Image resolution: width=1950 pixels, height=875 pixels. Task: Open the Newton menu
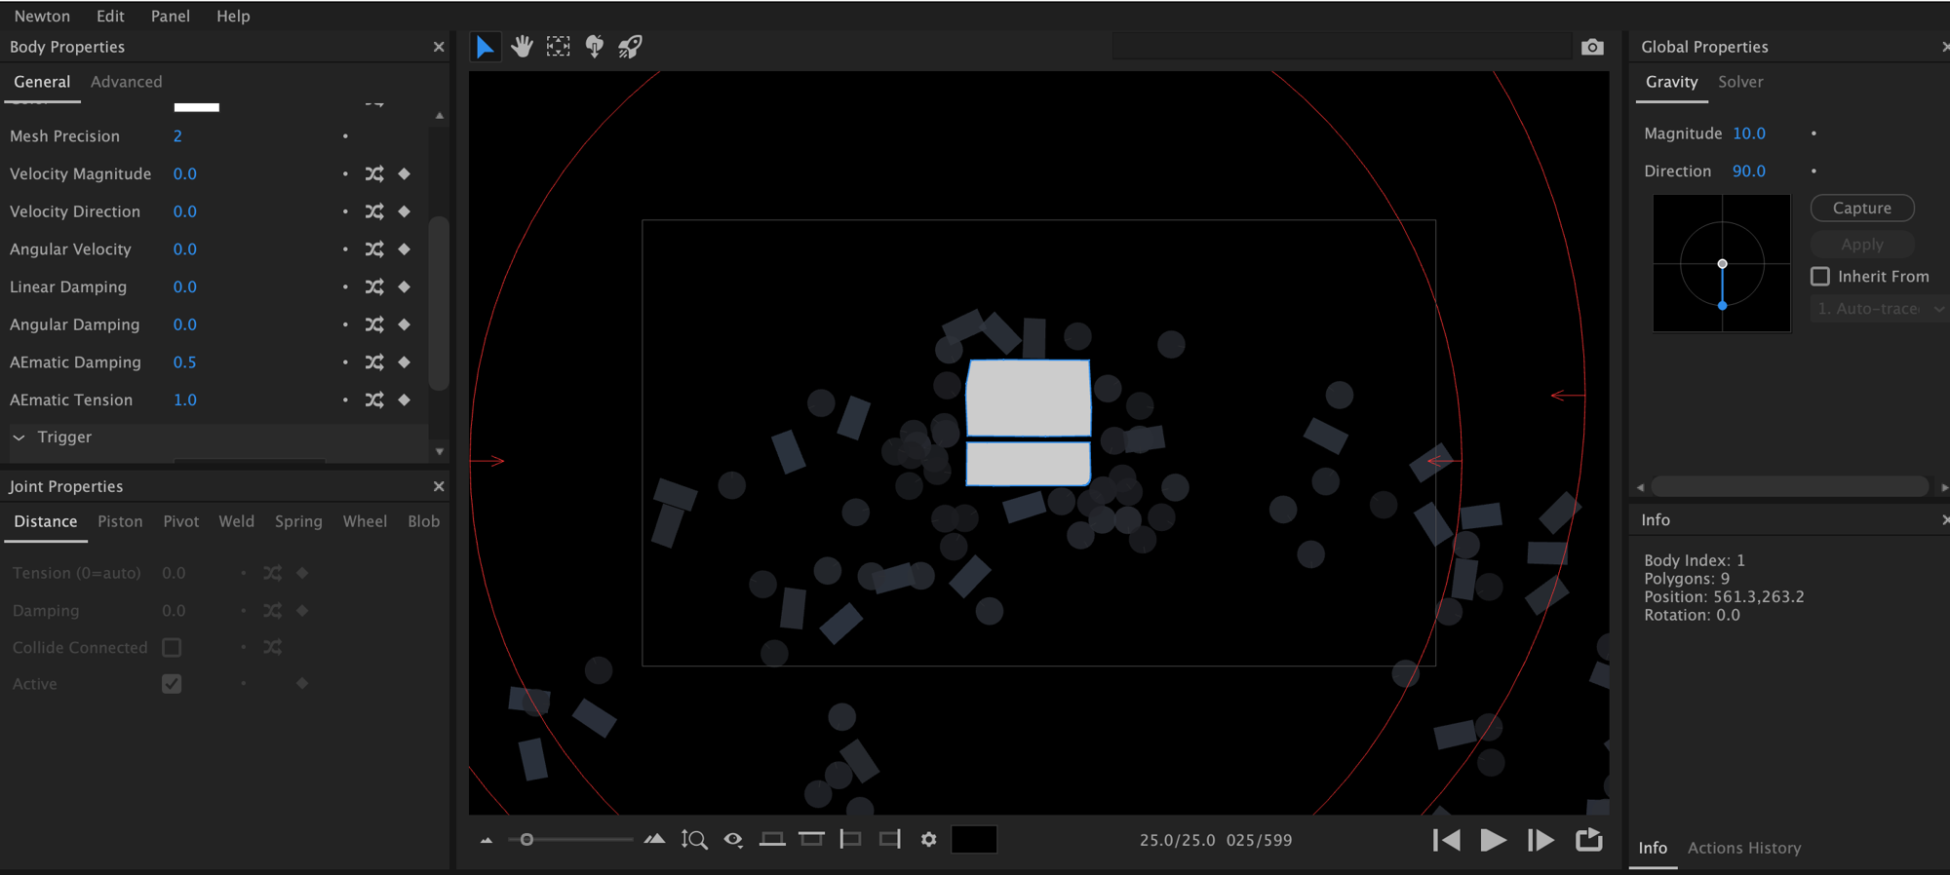pos(42,16)
